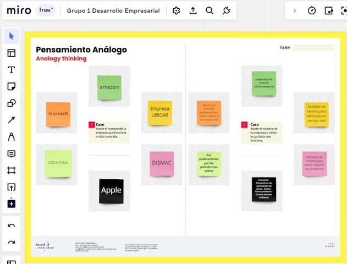Screen dimensions: 347x264
Task: Select the amazon green sticky note
Action: [x=109, y=87]
